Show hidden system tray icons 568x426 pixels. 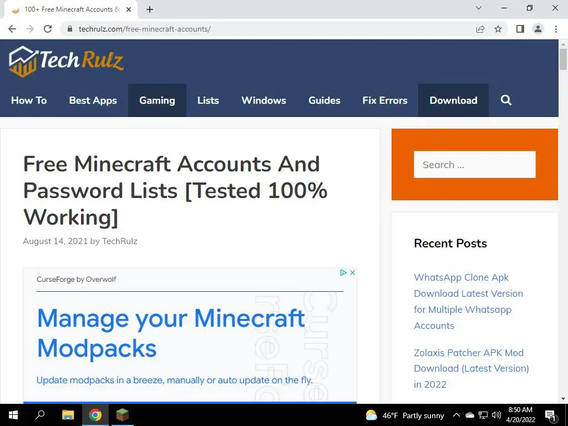(457, 415)
